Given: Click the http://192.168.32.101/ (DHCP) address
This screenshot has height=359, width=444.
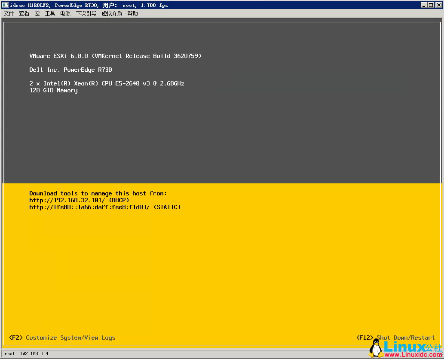Looking at the screenshot, I should tap(79, 200).
